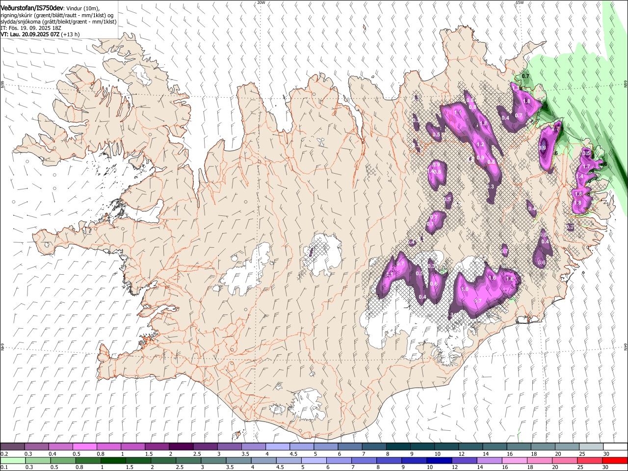Select light lavender 4–4.5 swatch, upper legend
Viewport: 628px width, 471px height.
277,447
